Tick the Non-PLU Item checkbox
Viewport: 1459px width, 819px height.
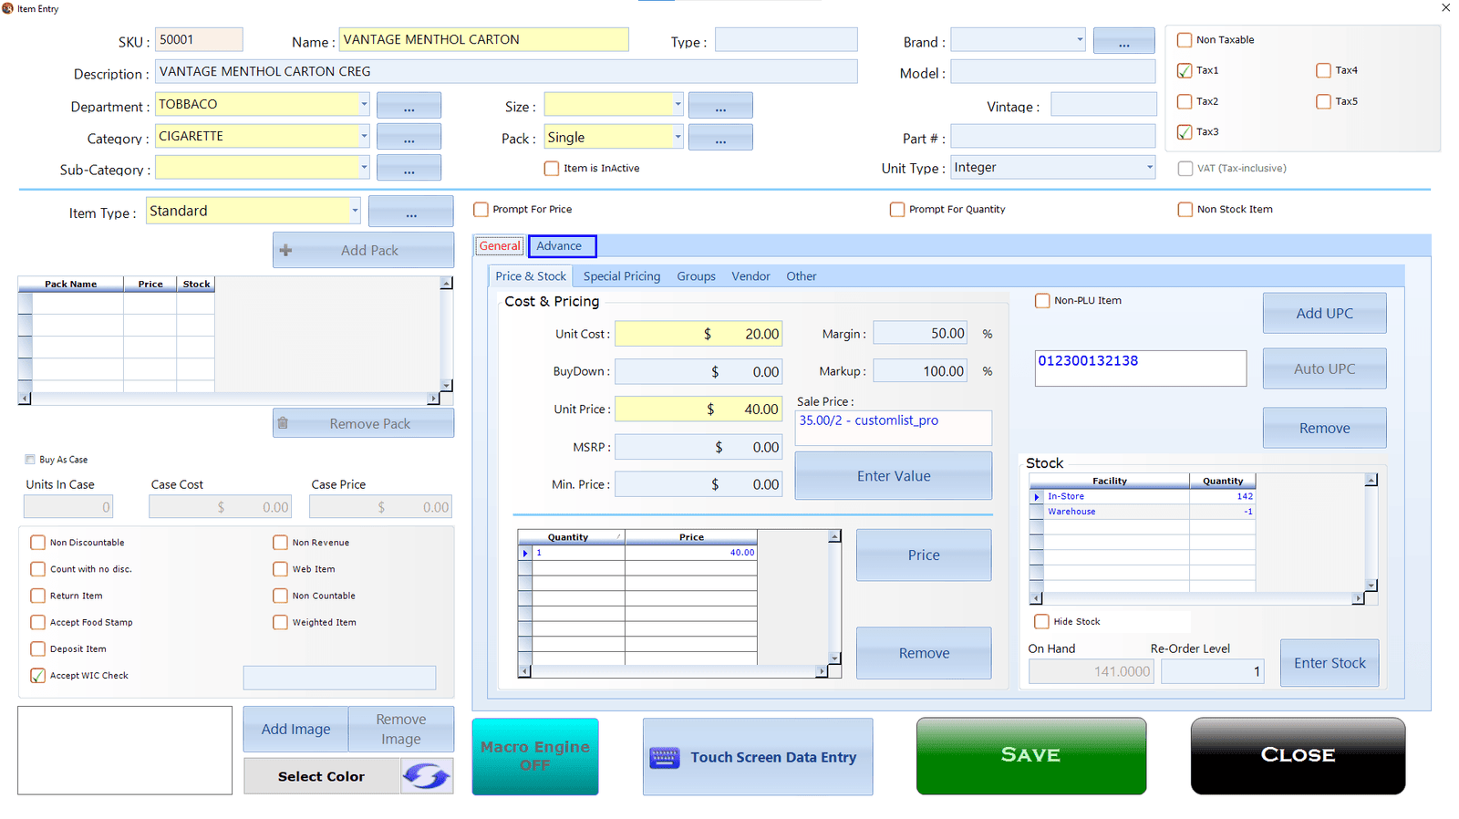point(1042,301)
